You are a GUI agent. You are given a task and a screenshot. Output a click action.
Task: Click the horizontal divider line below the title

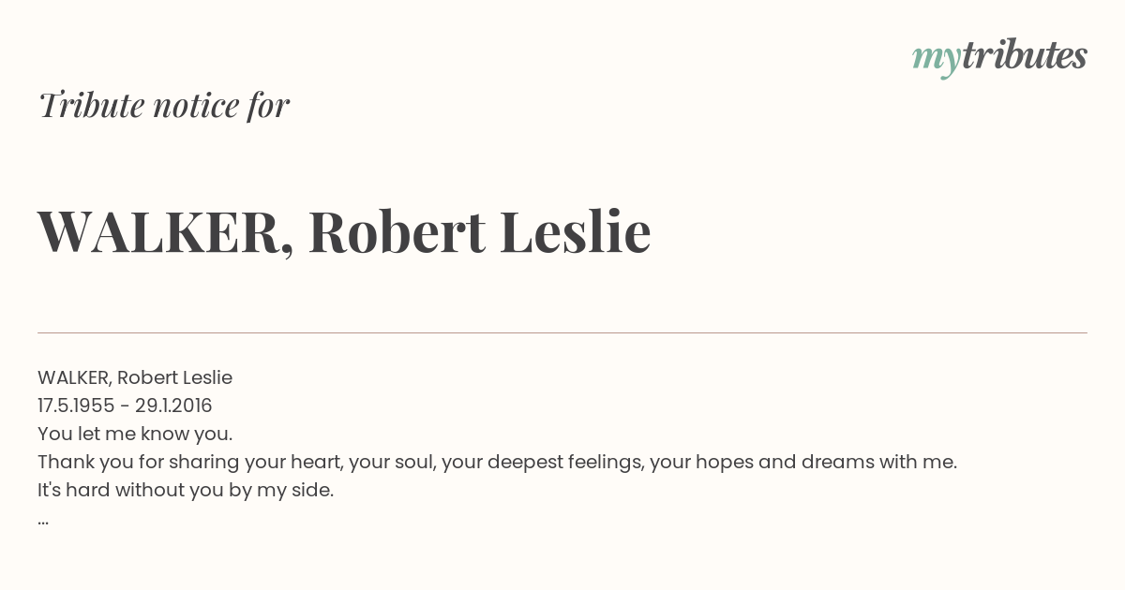click(562, 332)
